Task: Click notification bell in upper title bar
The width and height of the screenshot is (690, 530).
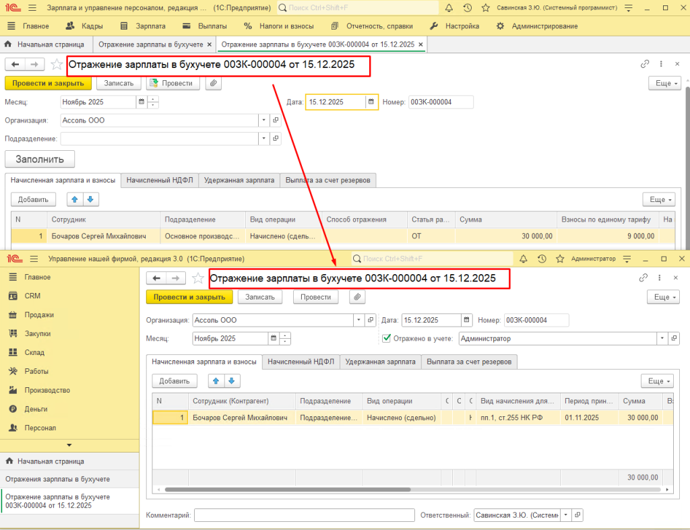Action: click(x=449, y=7)
